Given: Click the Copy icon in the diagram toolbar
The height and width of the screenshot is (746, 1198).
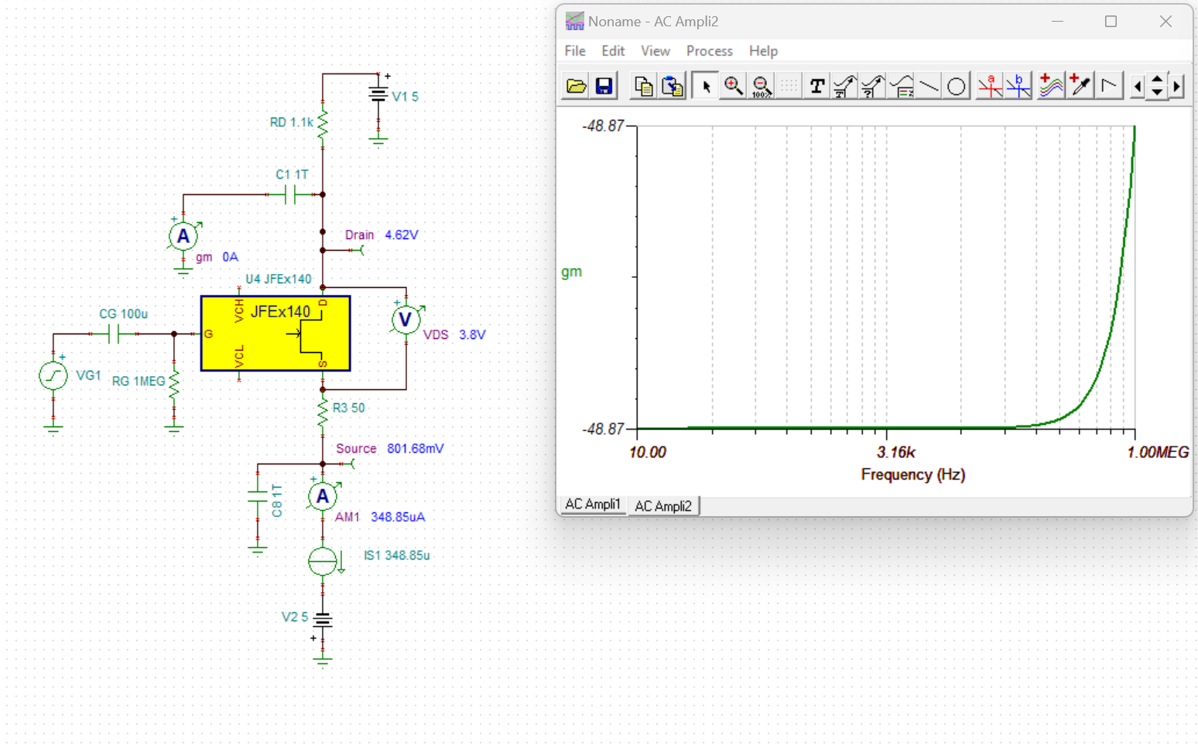Looking at the screenshot, I should [x=643, y=86].
